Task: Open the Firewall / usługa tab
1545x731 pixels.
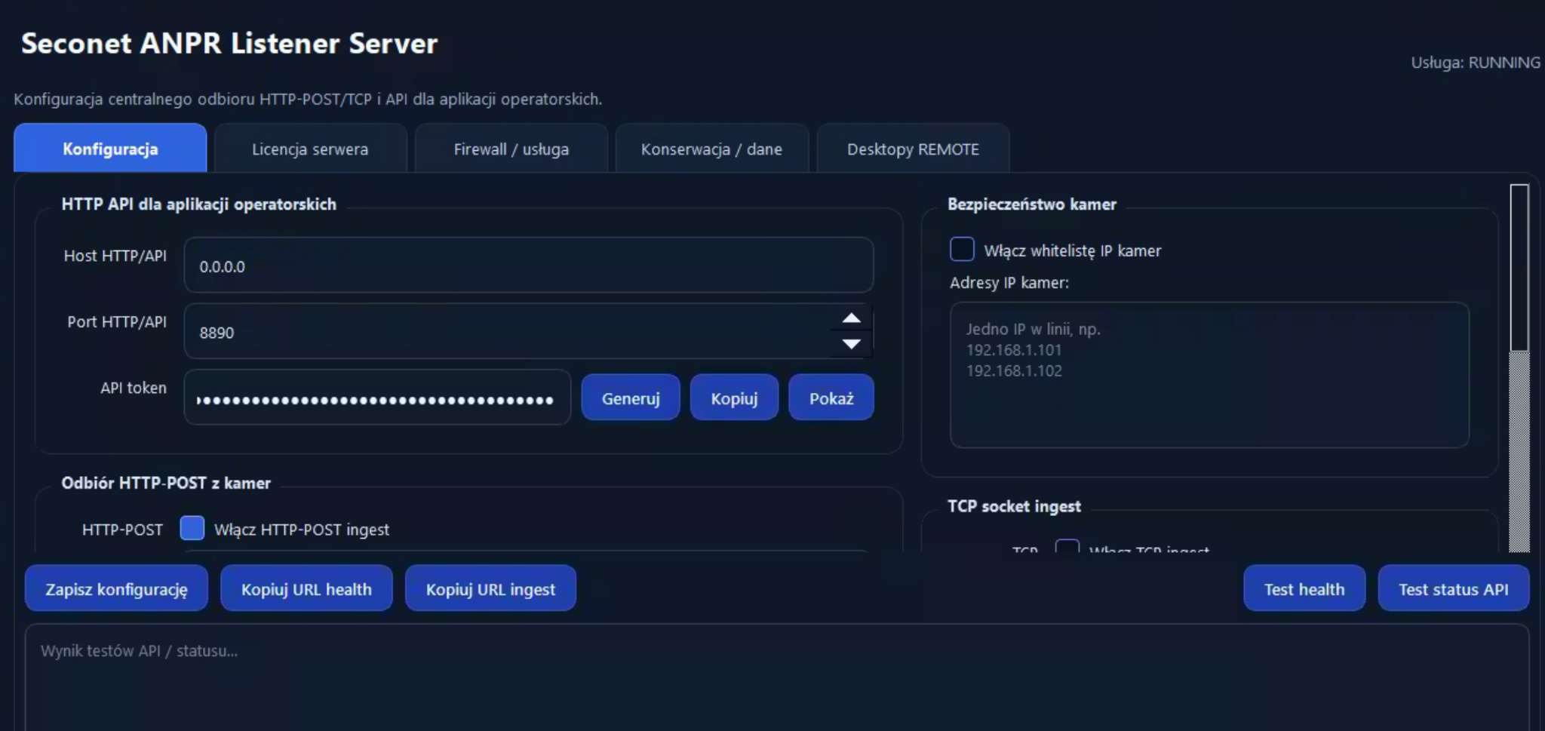Action: [511, 149]
